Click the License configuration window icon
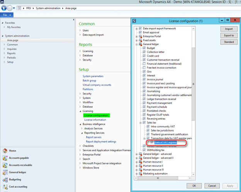Viewport: 241px width, 192px height. pos(134,21)
